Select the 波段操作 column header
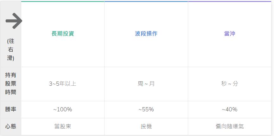This screenshot has width=274, height=136. [146, 34]
